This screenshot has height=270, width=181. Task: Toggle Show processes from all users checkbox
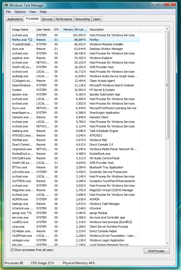12,250
